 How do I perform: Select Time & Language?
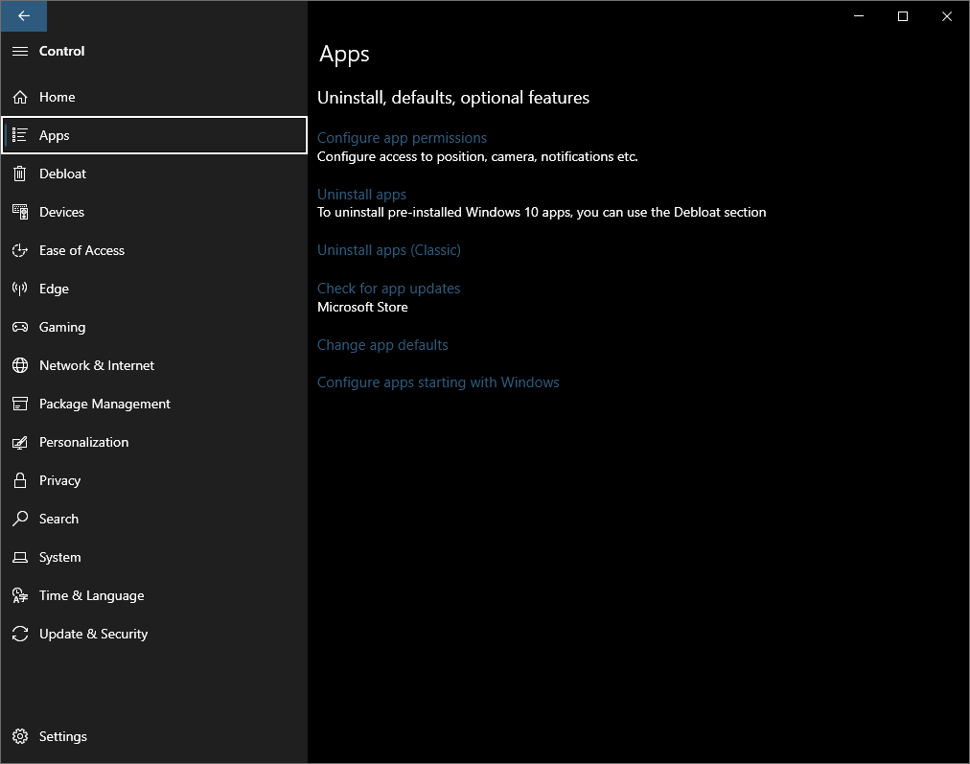click(x=154, y=595)
